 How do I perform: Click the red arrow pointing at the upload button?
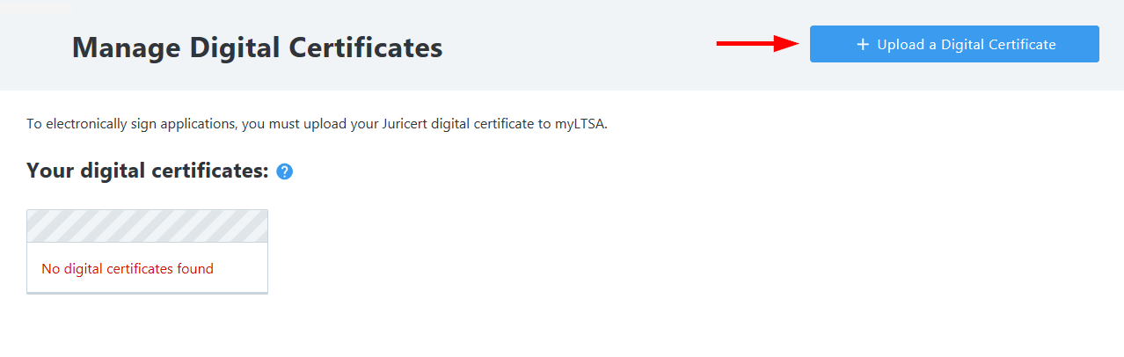point(758,43)
